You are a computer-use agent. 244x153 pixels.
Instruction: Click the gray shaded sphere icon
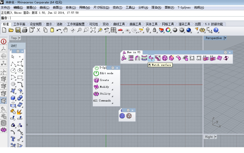click(175, 30)
